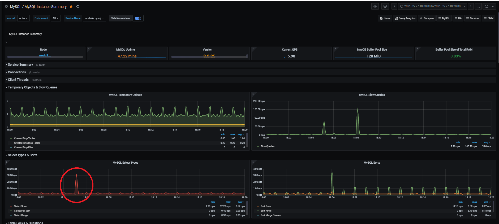
Task: Open the refresh interval dropdown
Action: (493, 6)
